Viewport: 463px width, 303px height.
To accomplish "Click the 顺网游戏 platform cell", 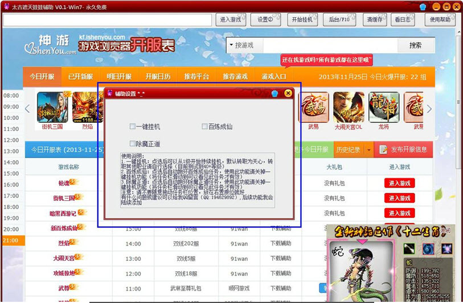I will pos(239,288).
